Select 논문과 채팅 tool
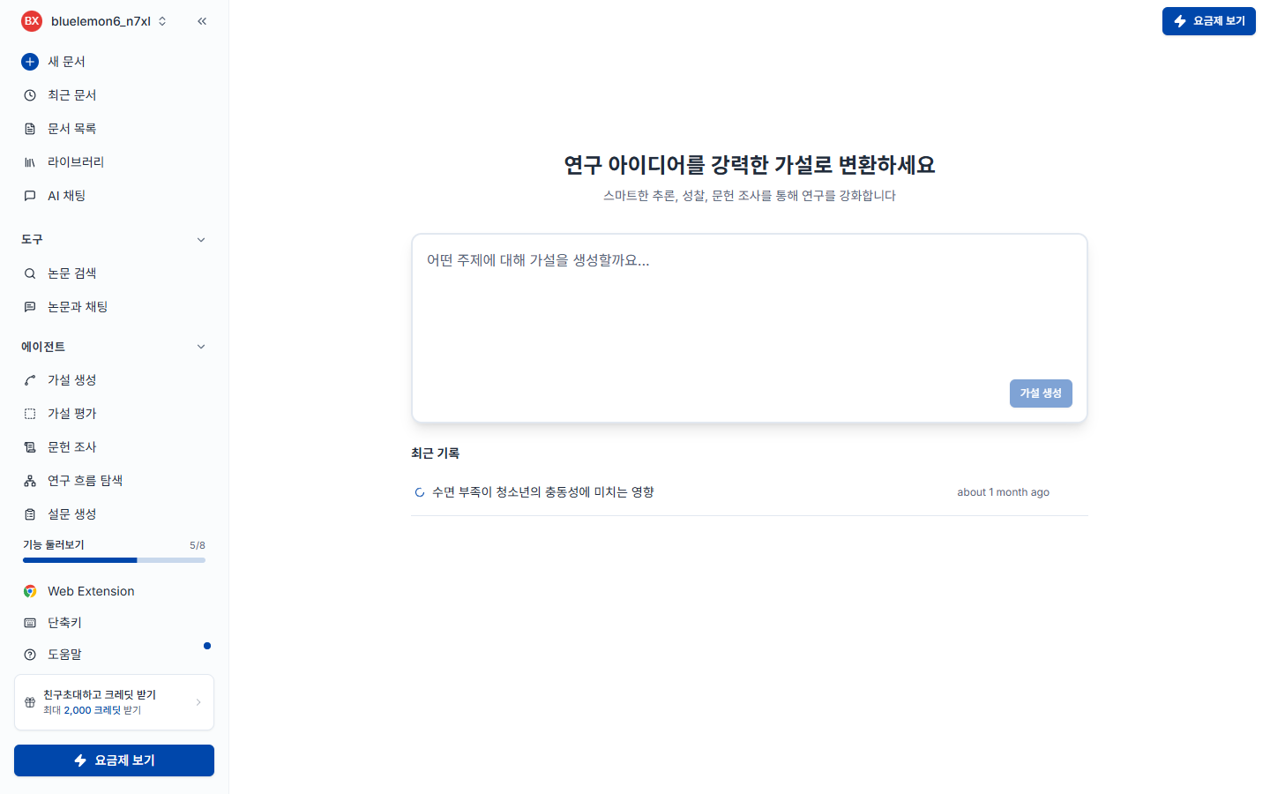 click(x=115, y=307)
